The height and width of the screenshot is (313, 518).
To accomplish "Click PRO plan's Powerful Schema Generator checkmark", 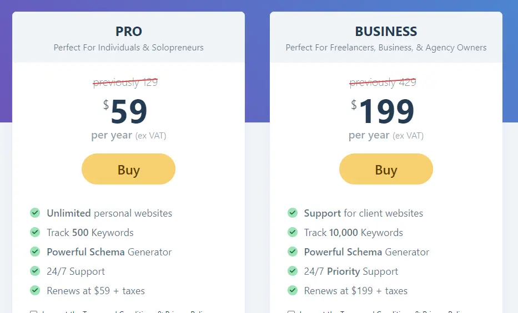I will coord(35,252).
